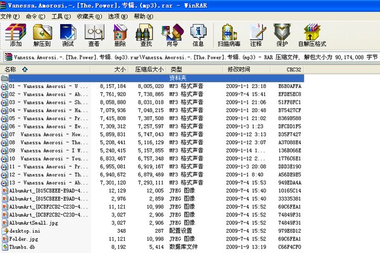Select file '05 - Vanessa Amorosi - Pr...'

point(152,118)
